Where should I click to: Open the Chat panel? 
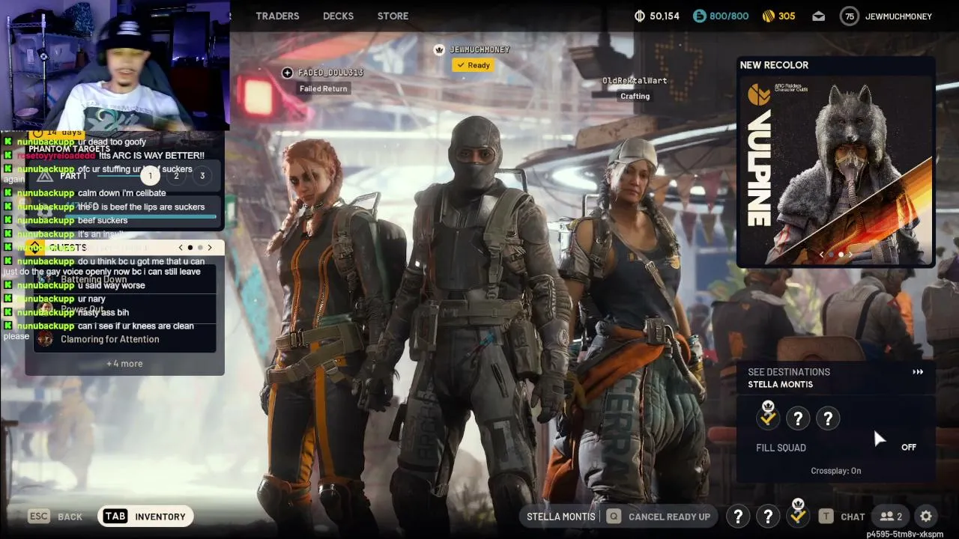tap(842, 517)
